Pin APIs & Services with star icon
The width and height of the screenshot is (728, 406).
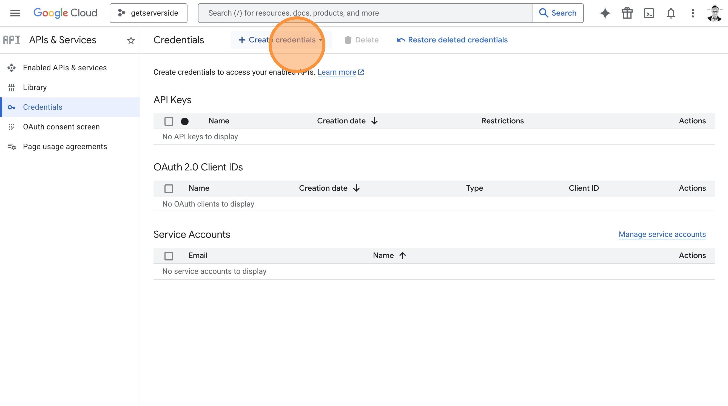pos(131,40)
